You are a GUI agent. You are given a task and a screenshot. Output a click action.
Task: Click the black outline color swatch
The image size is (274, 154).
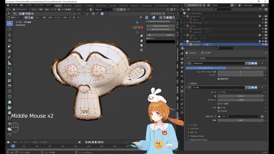click(x=161, y=41)
